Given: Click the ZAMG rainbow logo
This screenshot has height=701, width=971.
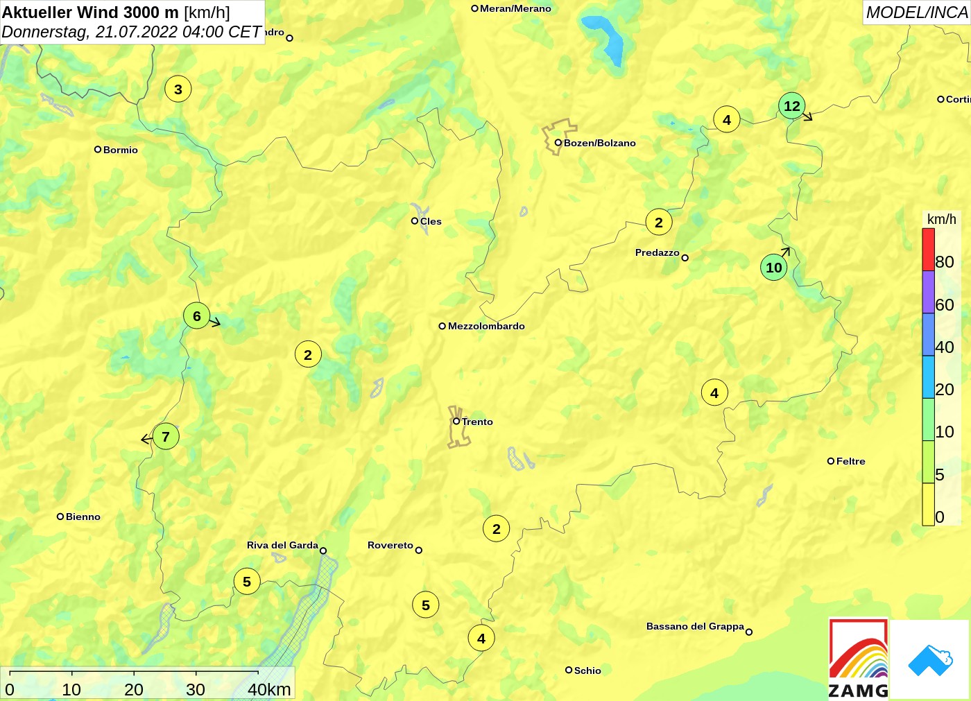Looking at the screenshot, I should click(859, 659).
